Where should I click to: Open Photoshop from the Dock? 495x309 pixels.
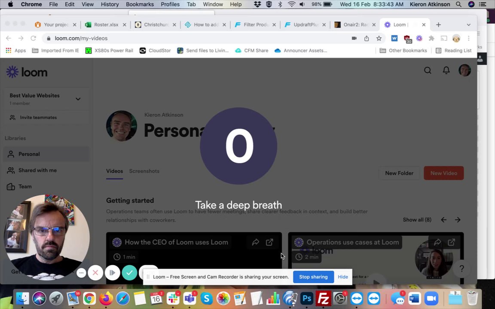[306, 298]
